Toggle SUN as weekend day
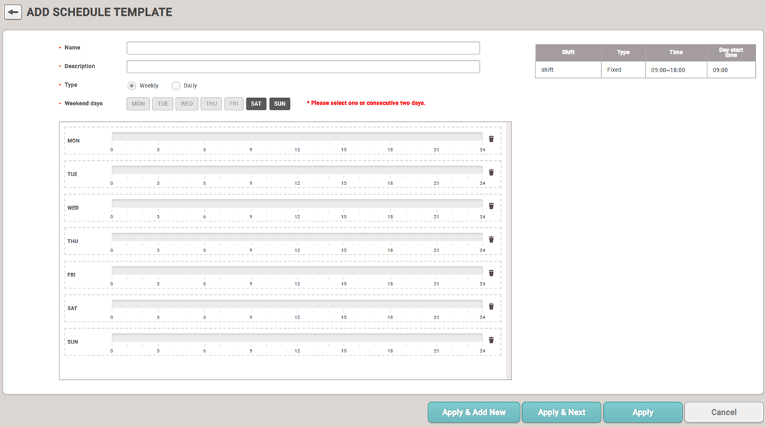766x427 pixels. pos(280,104)
